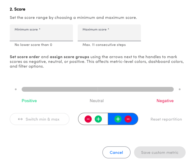
Task: Click the center divider of the score bar
Action: (x=97, y=89)
